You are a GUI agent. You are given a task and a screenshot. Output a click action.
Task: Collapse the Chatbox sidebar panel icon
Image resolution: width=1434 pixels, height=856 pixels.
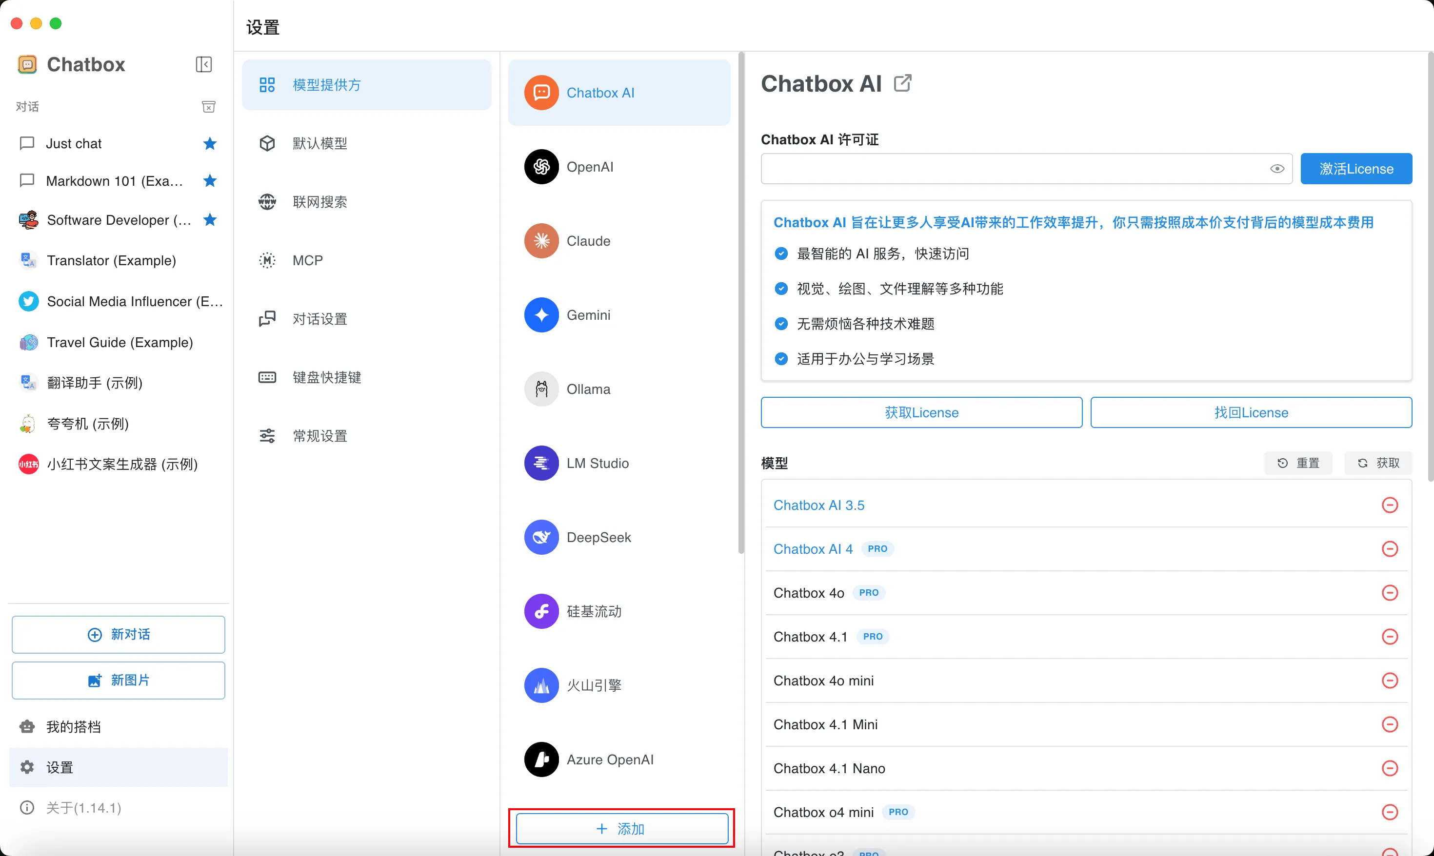(x=204, y=64)
